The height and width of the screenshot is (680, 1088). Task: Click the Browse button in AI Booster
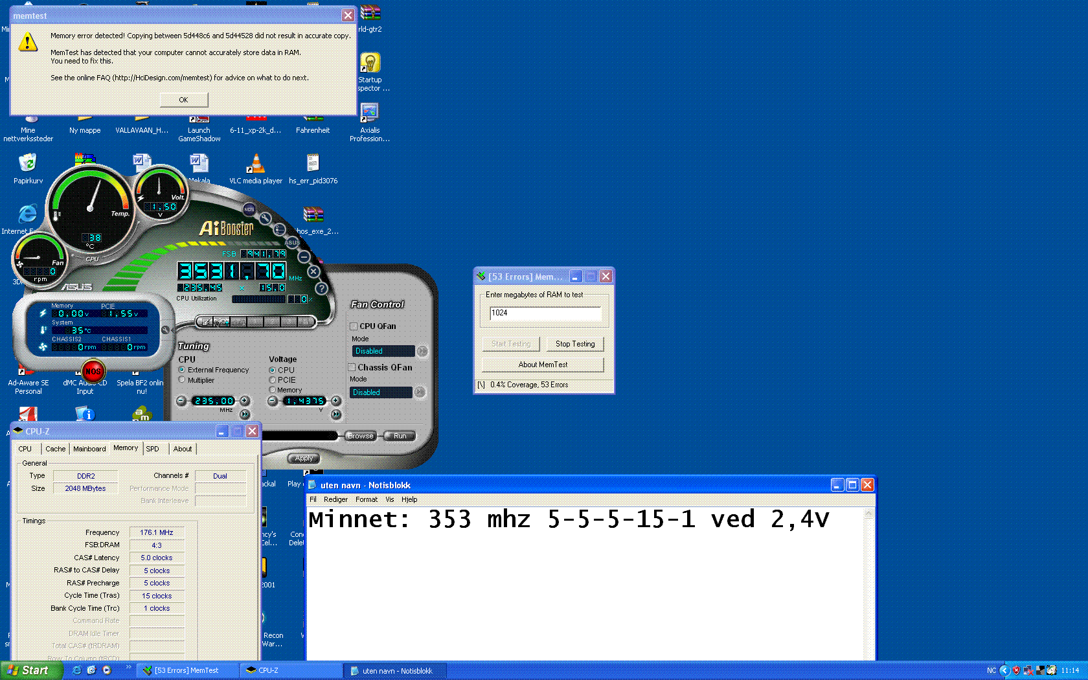click(361, 436)
